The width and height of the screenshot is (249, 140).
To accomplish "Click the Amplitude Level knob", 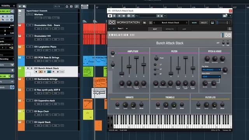I will (122, 83).
